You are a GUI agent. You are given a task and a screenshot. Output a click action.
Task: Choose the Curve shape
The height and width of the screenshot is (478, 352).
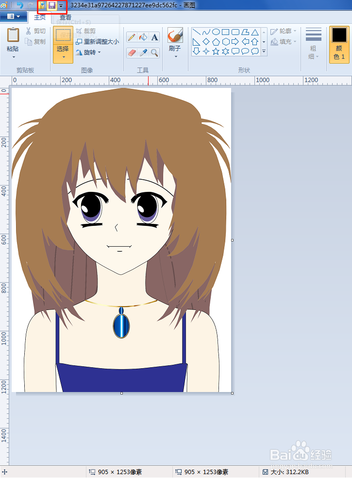[206, 32]
